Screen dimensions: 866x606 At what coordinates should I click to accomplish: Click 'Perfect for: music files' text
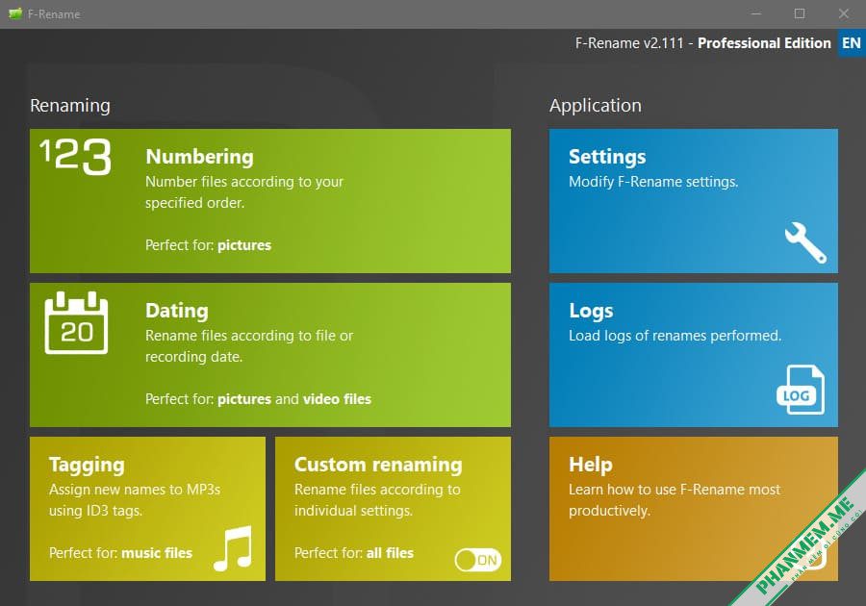pos(120,553)
